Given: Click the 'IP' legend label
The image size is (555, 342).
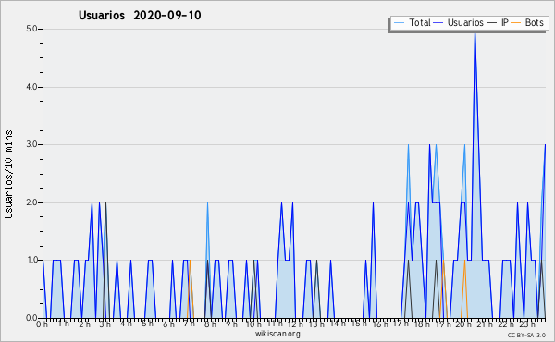Looking at the screenshot, I should 505,22.
